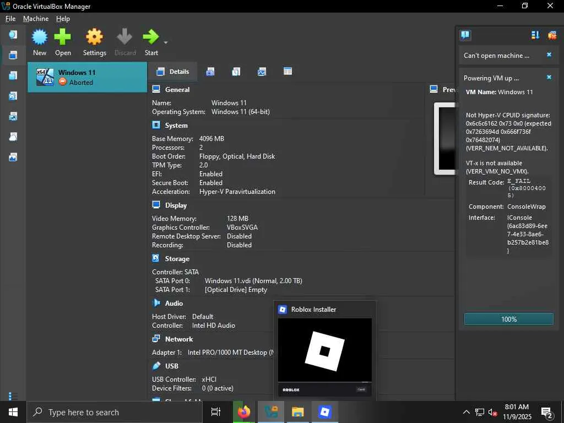Click "Floppy, Optical, Hard Disk" boot order value
Viewport: 564px width, 423px height.
click(237, 156)
